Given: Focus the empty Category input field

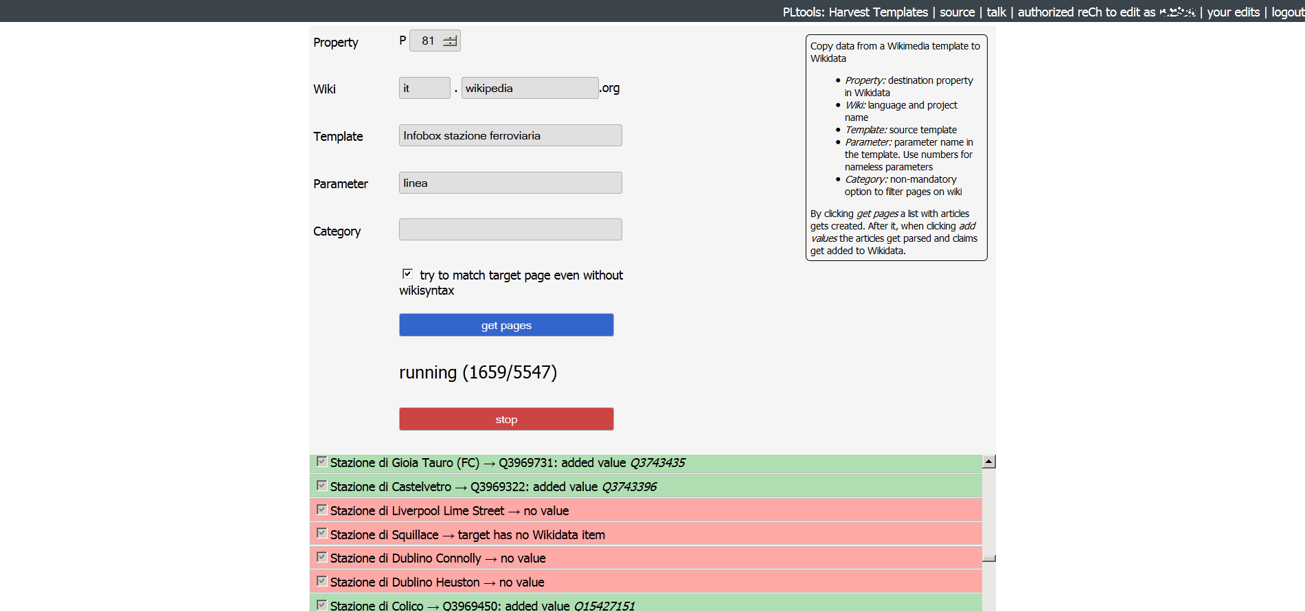Looking at the screenshot, I should [510, 229].
